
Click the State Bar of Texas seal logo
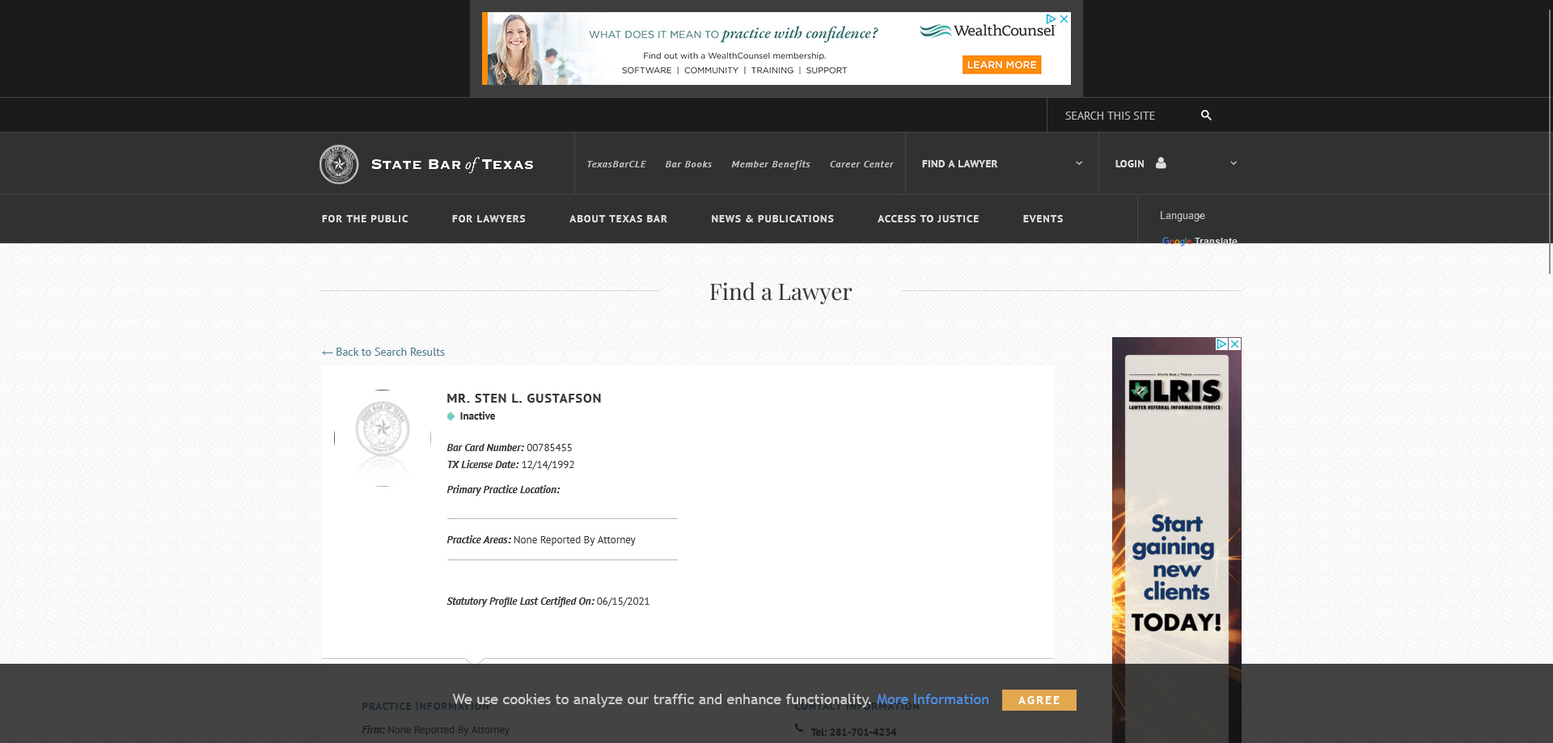[339, 164]
